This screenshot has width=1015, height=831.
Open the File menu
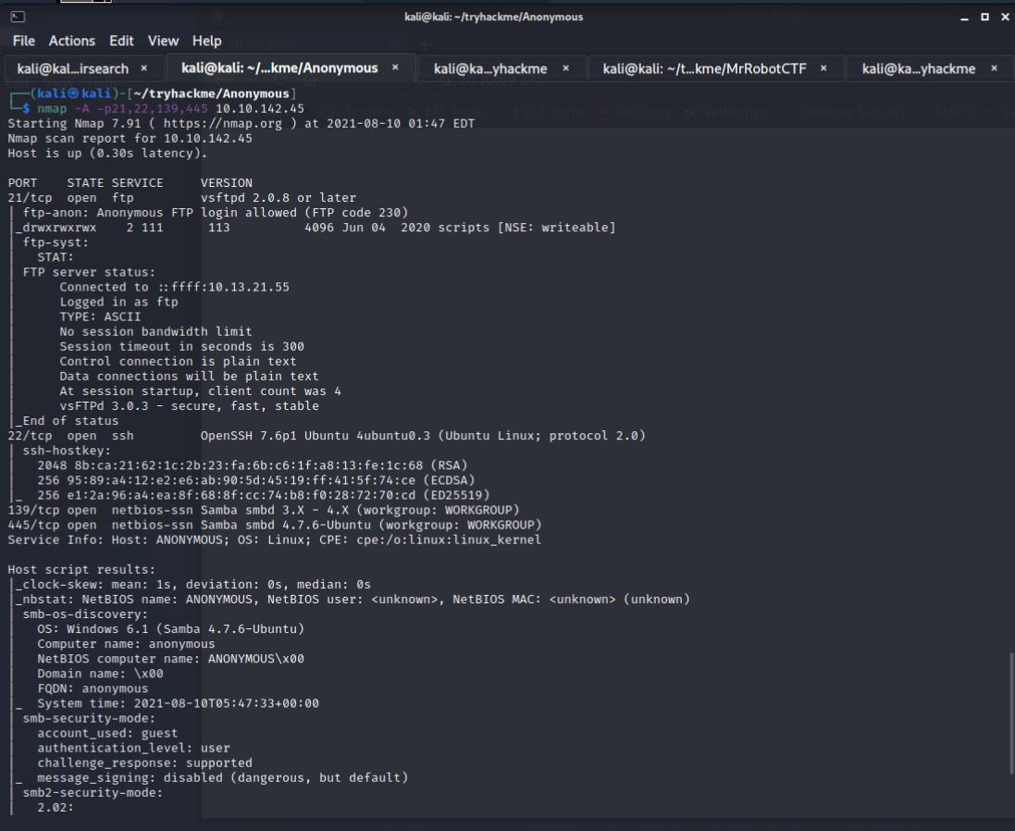coord(23,41)
